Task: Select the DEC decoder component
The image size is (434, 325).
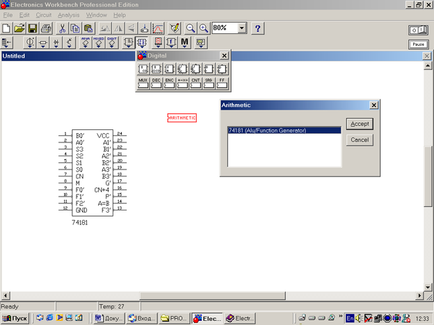Action: click(156, 83)
